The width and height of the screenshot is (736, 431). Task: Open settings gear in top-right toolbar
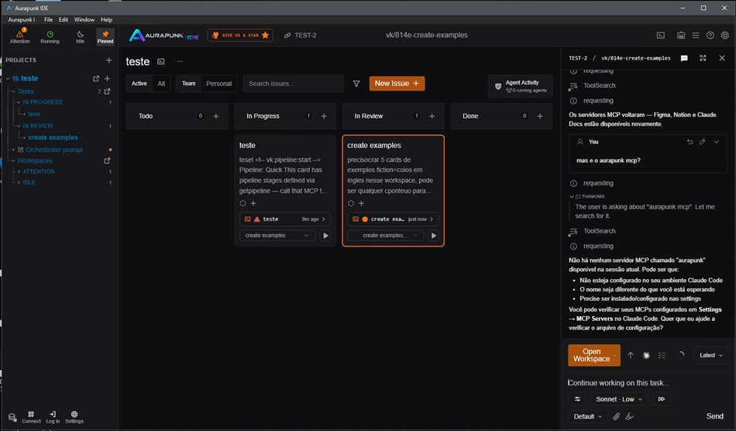click(x=725, y=35)
